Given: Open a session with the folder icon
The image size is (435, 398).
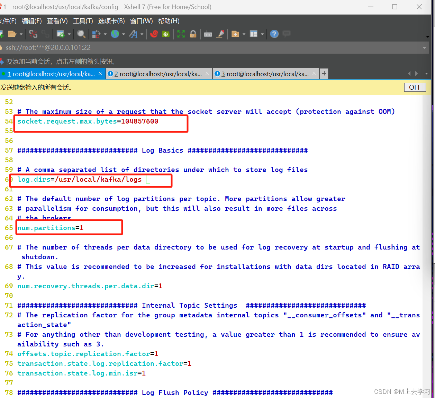Looking at the screenshot, I should (12, 34).
